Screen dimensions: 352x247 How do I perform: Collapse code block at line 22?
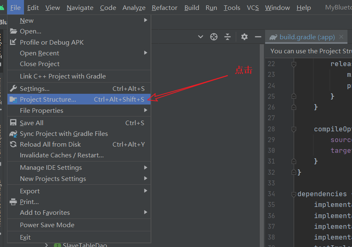[x=294, y=64]
